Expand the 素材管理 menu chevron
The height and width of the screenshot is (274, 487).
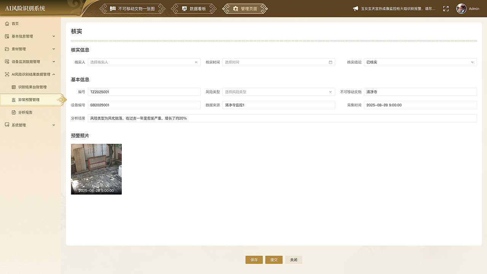click(x=54, y=49)
